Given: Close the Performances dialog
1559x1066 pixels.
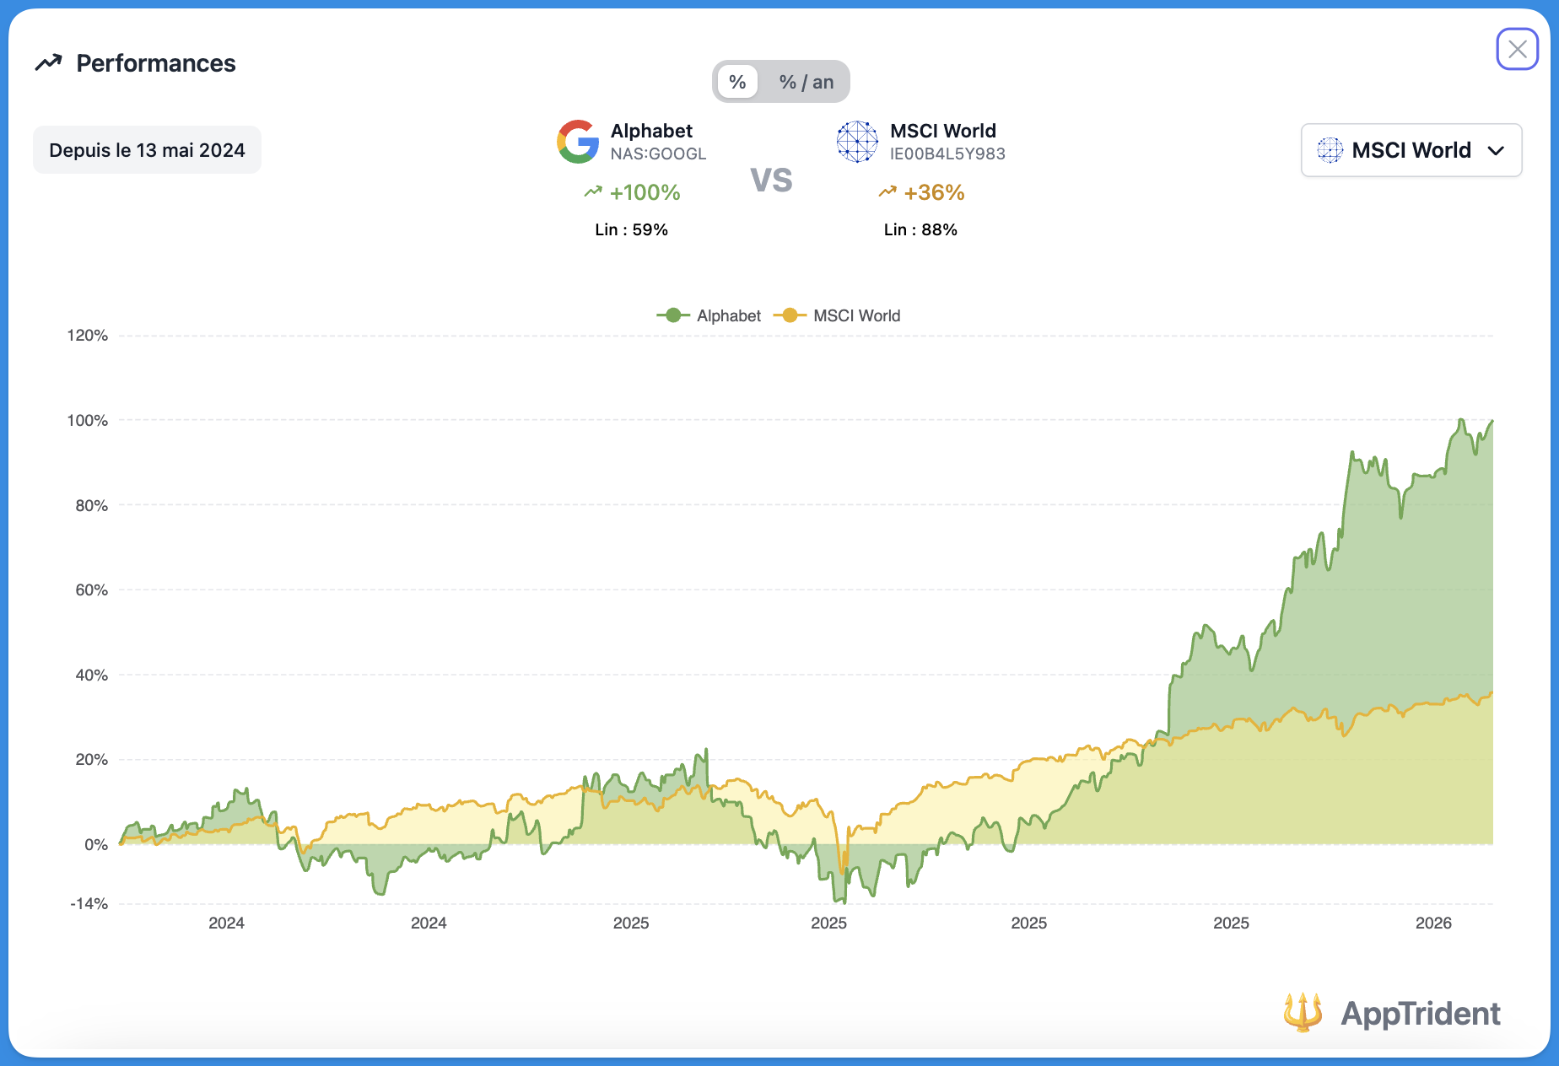Looking at the screenshot, I should click(x=1517, y=49).
